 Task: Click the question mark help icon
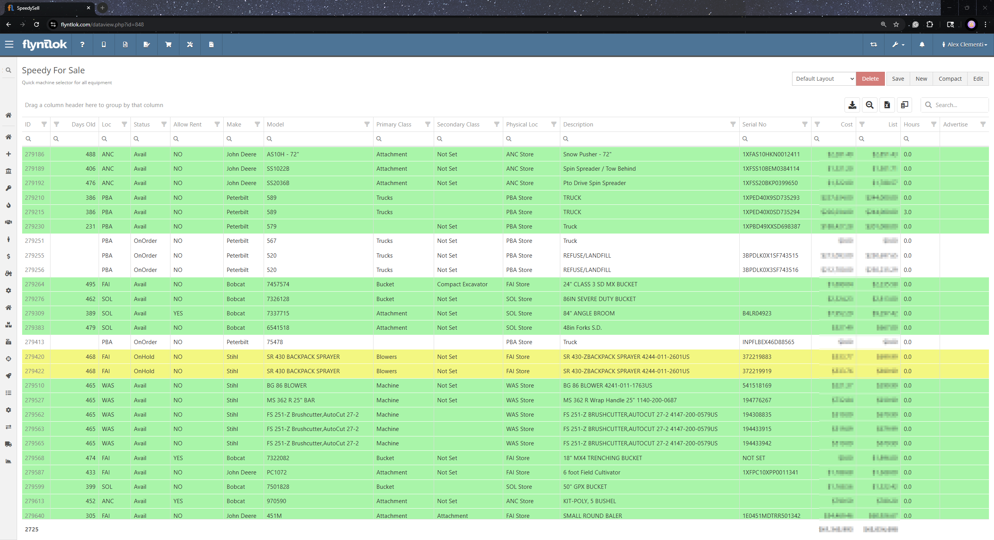coord(82,45)
